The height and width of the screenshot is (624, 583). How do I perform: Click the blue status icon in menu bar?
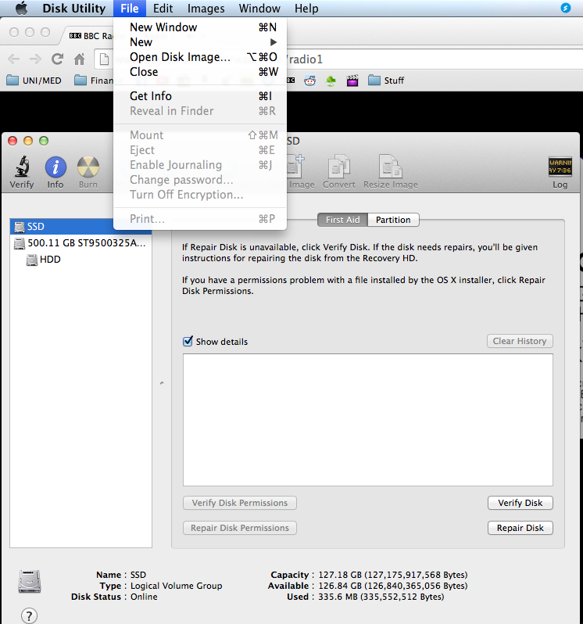[566, 8]
